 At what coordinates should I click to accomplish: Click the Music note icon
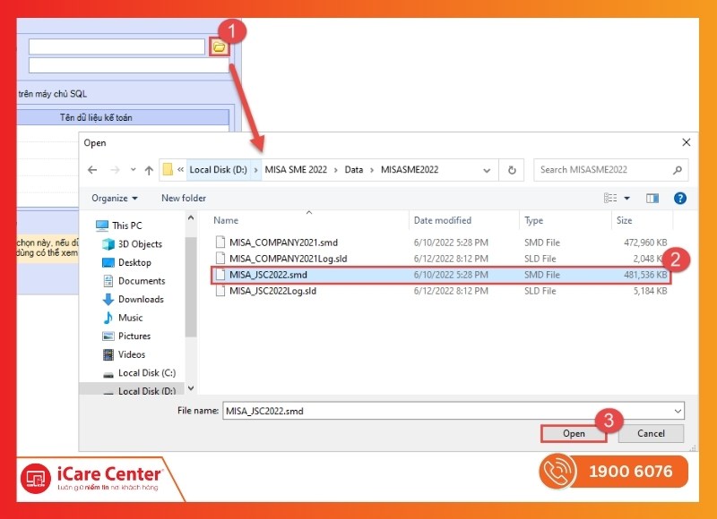click(x=108, y=318)
